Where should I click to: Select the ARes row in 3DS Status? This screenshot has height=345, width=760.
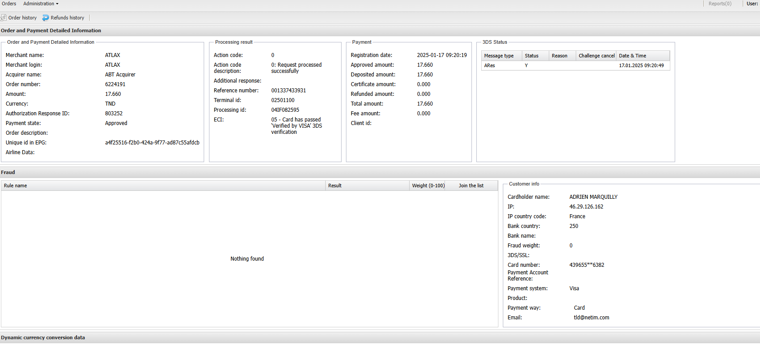click(490, 65)
